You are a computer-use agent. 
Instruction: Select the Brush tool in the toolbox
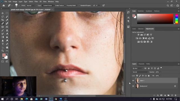click(3, 30)
